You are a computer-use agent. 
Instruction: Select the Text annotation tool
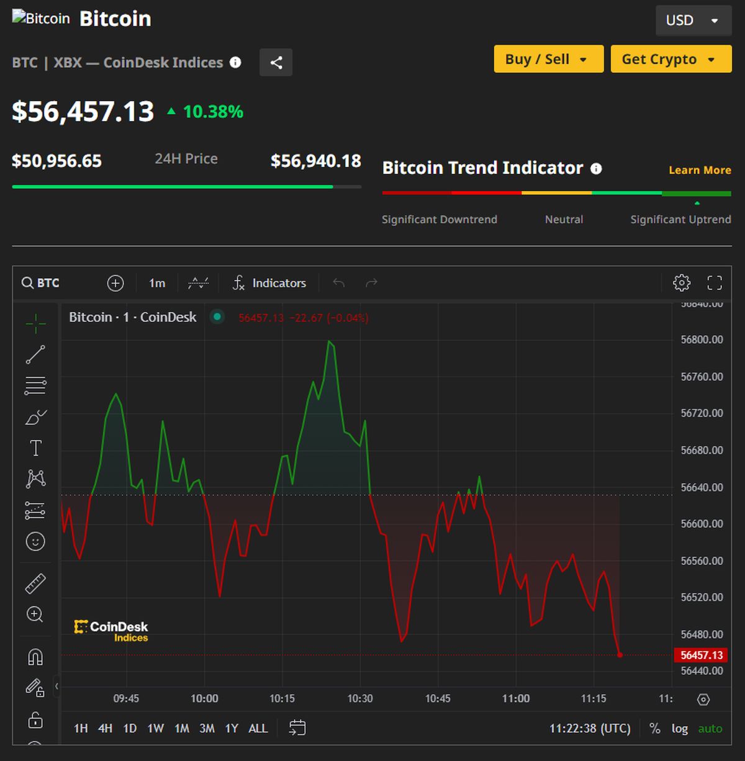(x=35, y=448)
